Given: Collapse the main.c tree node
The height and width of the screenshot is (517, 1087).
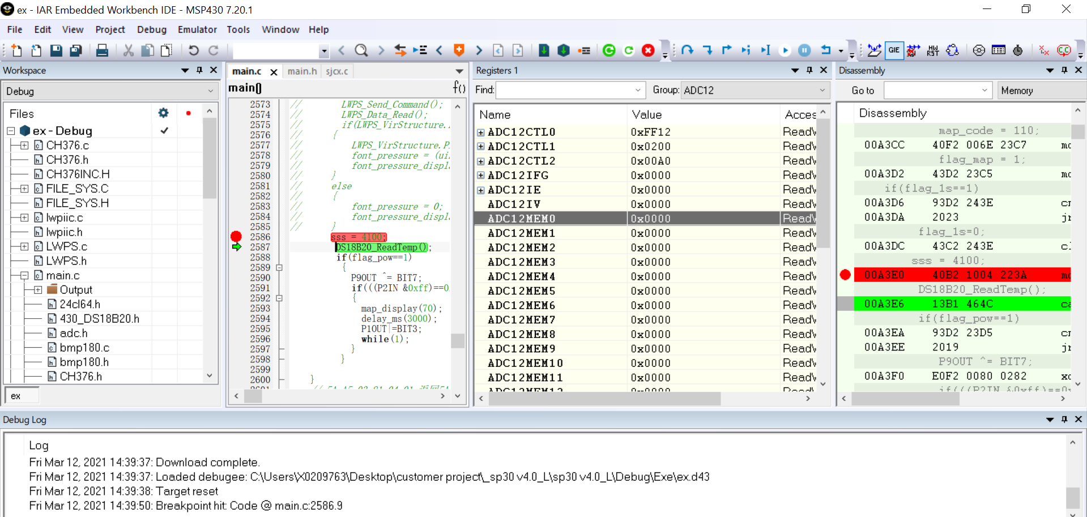Looking at the screenshot, I should 24,275.
